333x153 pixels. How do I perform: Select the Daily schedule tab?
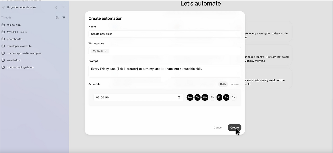(223, 84)
